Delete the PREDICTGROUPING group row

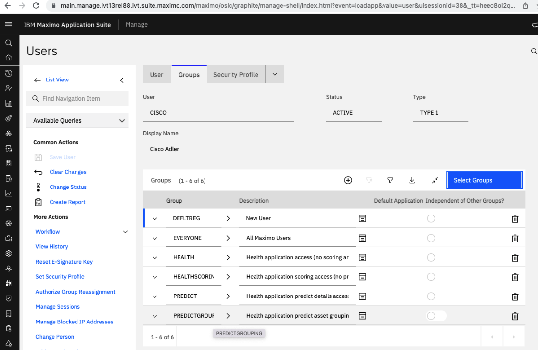[x=515, y=316]
